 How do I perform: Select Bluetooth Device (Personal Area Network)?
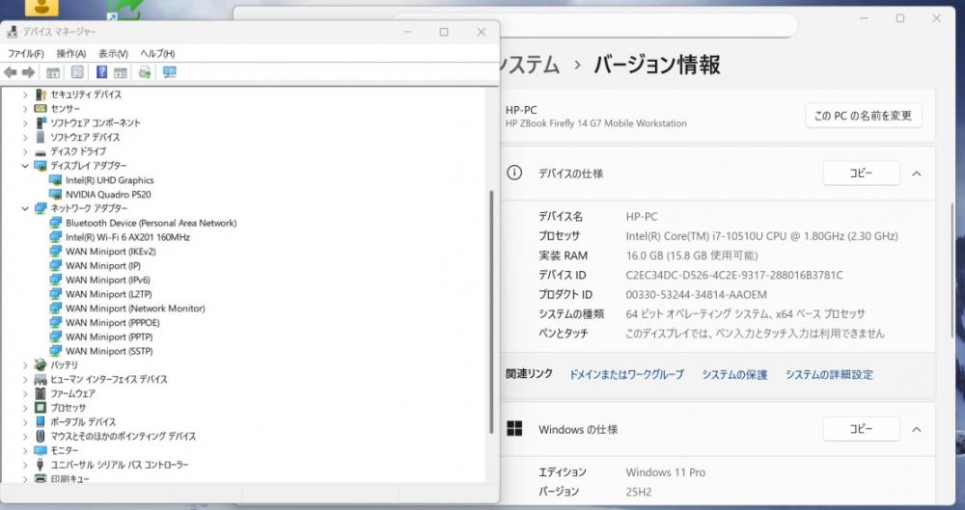[x=151, y=223]
